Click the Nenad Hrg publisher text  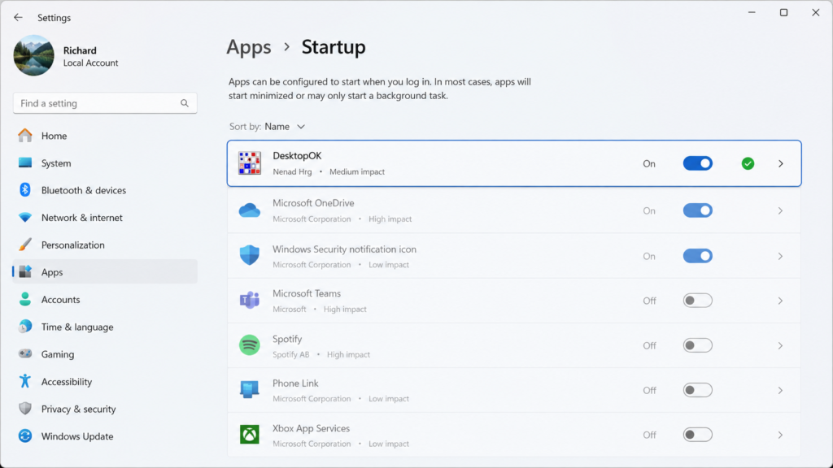click(292, 172)
